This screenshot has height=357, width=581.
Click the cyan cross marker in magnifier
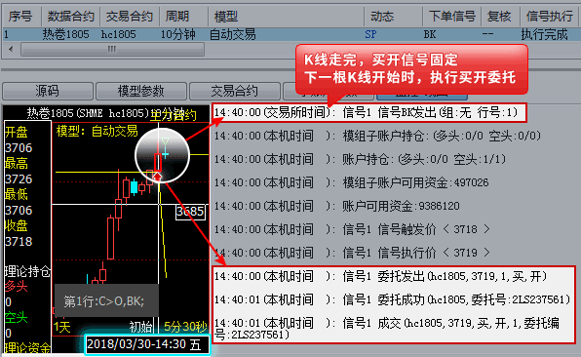(x=166, y=154)
